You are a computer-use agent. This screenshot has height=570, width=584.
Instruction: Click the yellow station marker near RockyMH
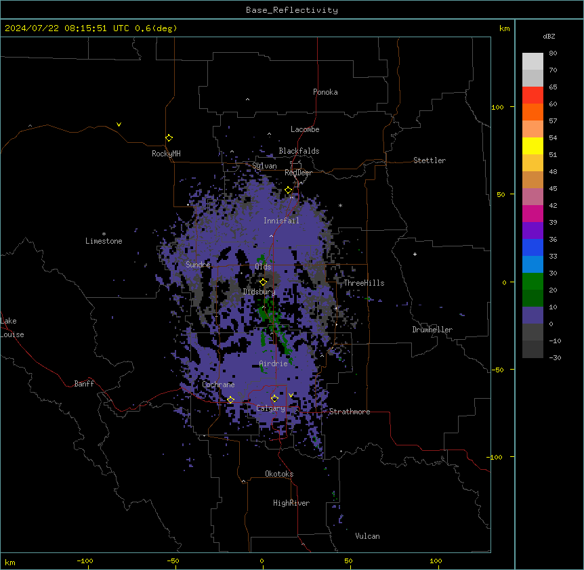click(169, 138)
